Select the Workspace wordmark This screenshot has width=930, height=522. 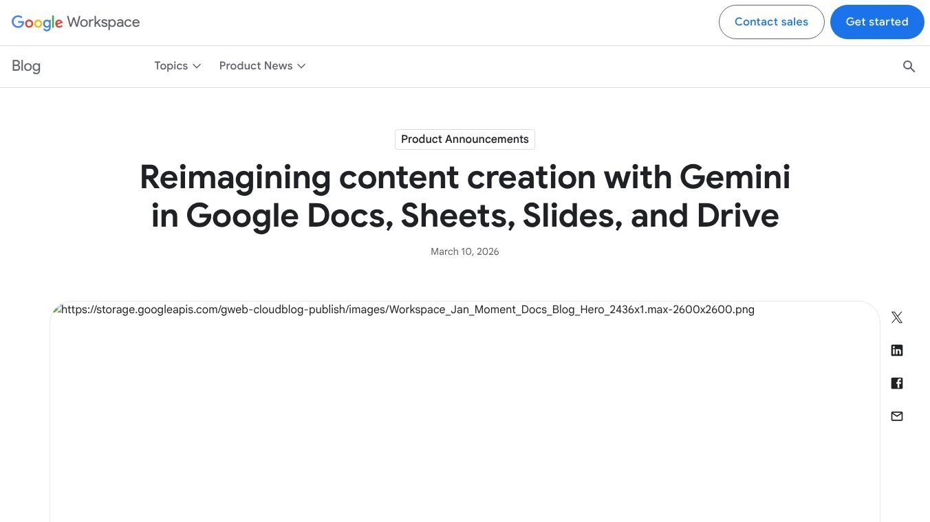point(103,22)
